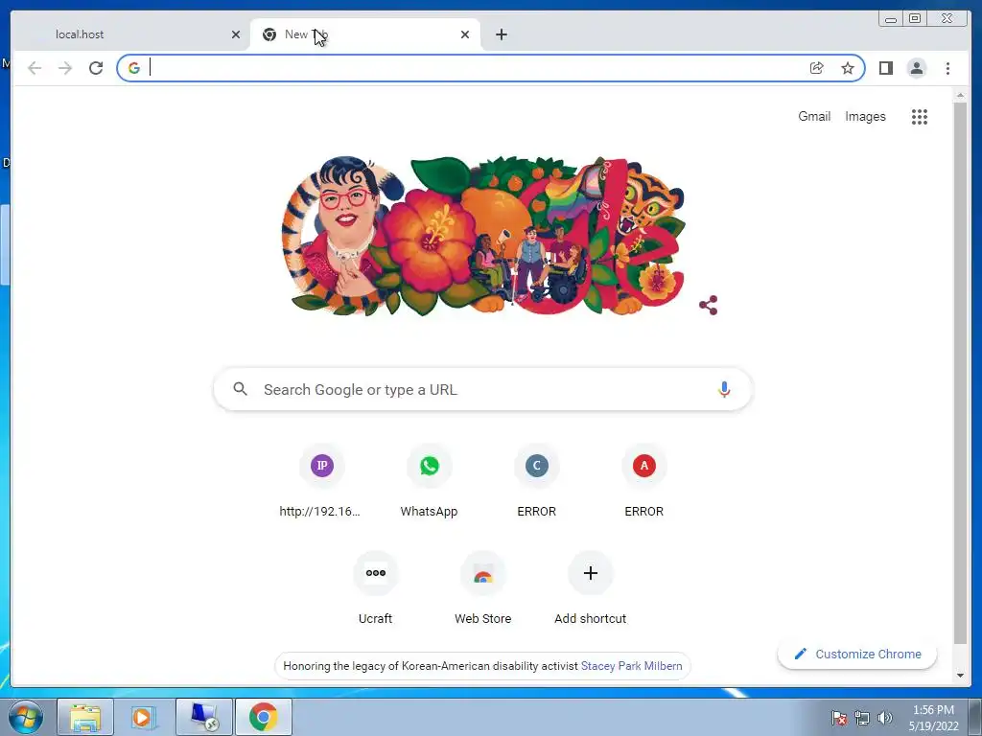
Task: Bookmark this tab with the star icon
Action: (848, 68)
